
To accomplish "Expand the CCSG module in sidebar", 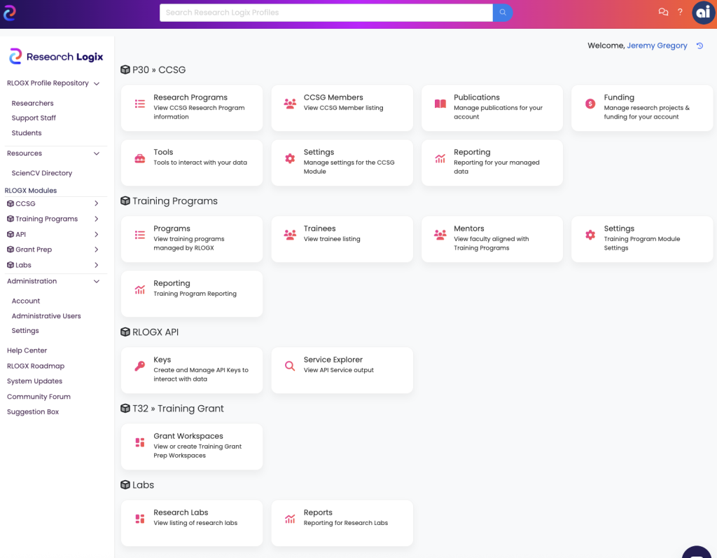I will click(x=97, y=204).
